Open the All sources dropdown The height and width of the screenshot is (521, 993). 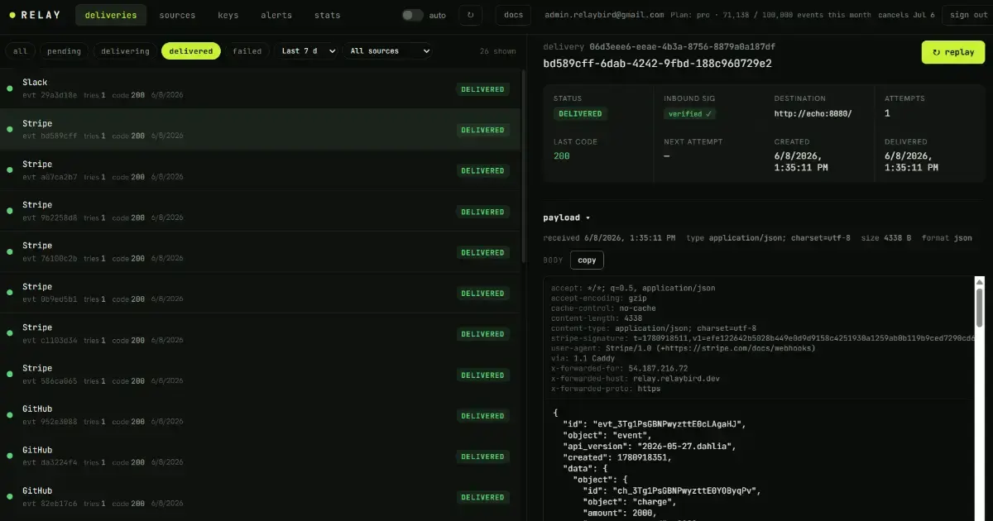[x=388, y=51]
